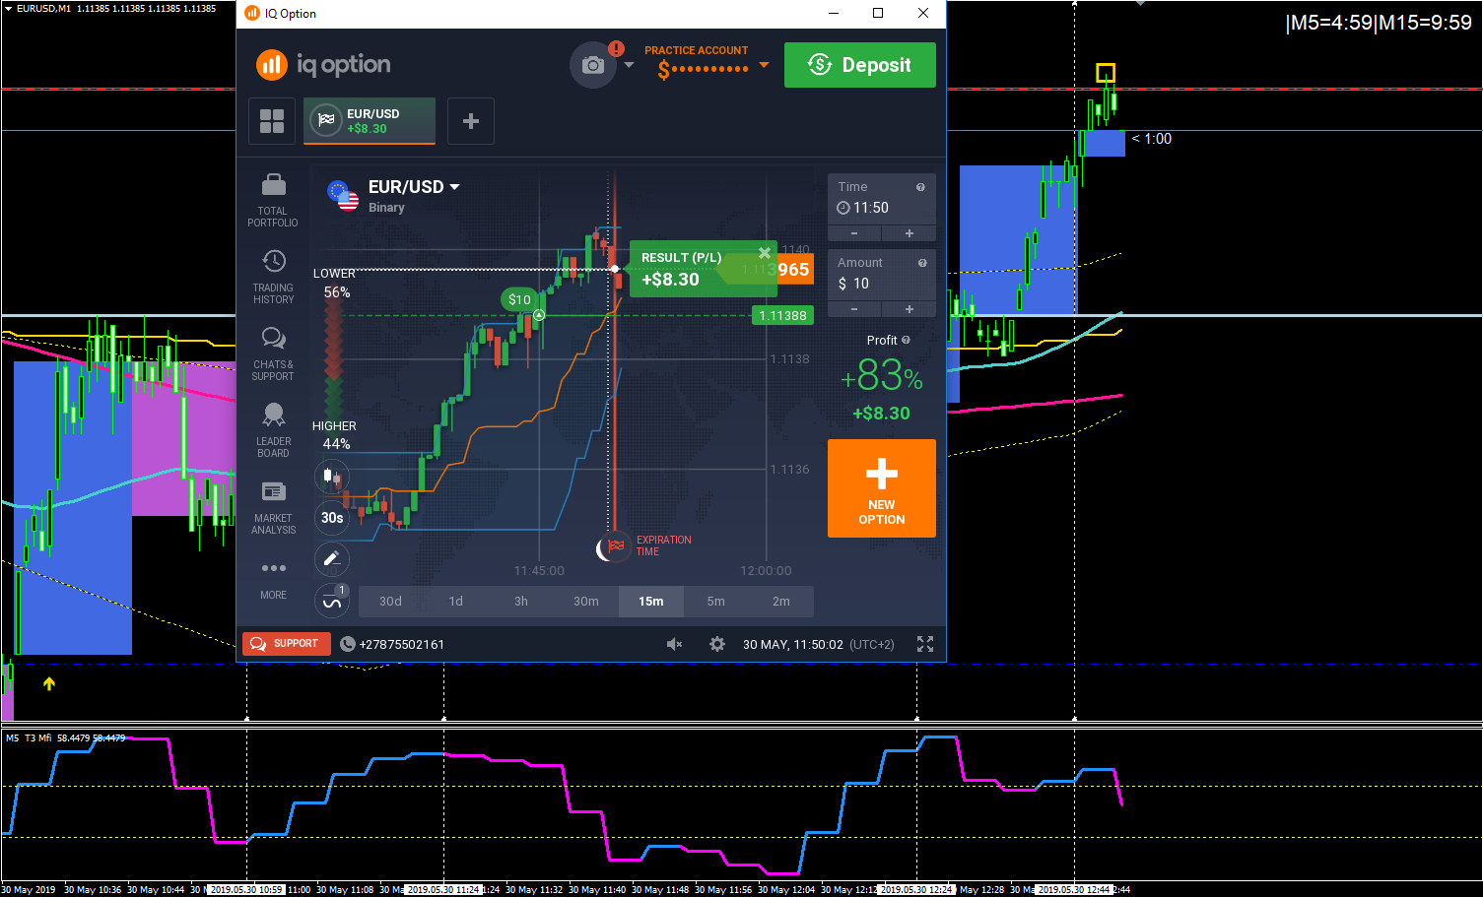Click the expiration time flag marker
Image resolution: width=1483 pixels, height=897 pixels.
coord(616,546)
